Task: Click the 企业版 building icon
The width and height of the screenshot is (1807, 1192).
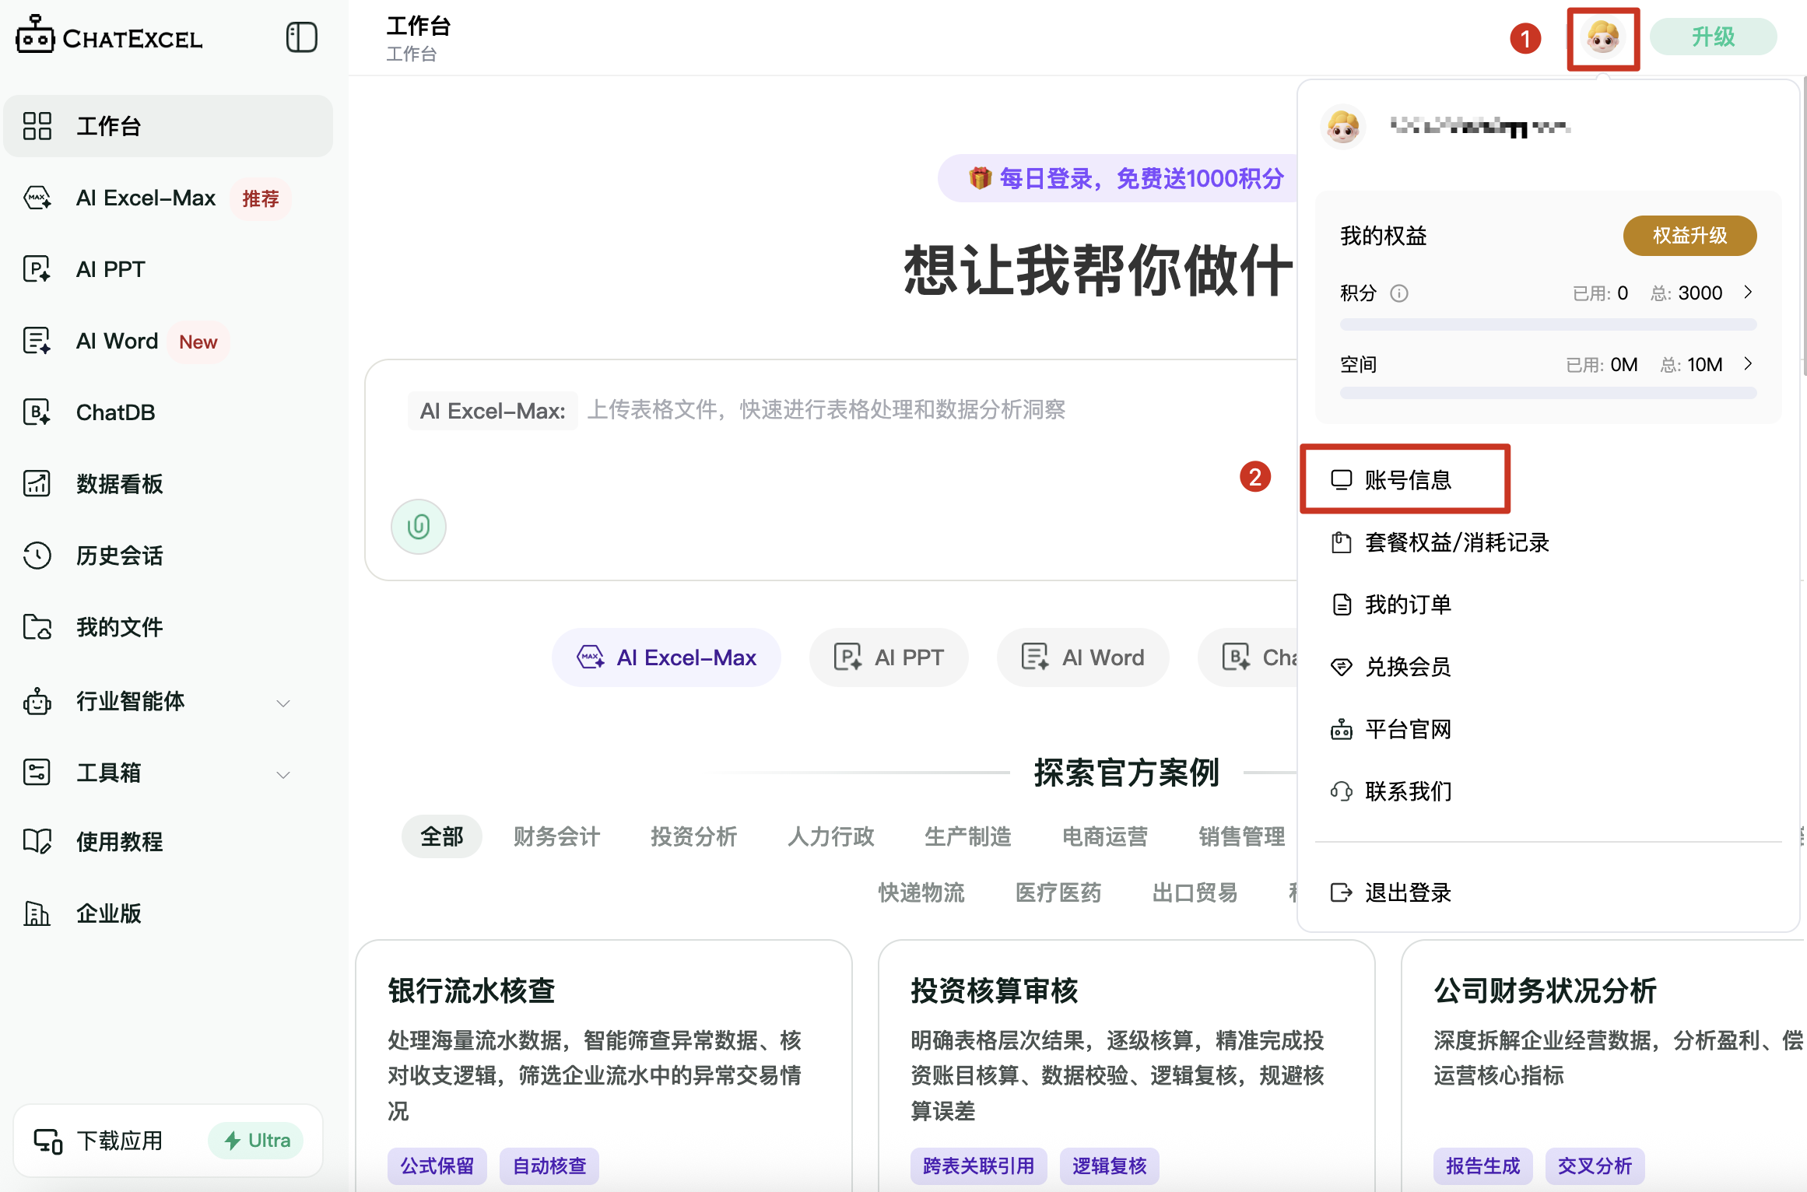Action: (37, 913)
